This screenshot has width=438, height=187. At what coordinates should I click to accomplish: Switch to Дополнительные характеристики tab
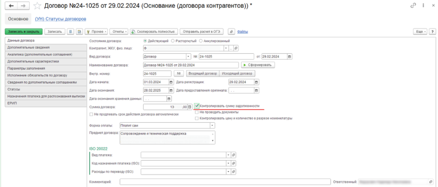click(46, 61)
